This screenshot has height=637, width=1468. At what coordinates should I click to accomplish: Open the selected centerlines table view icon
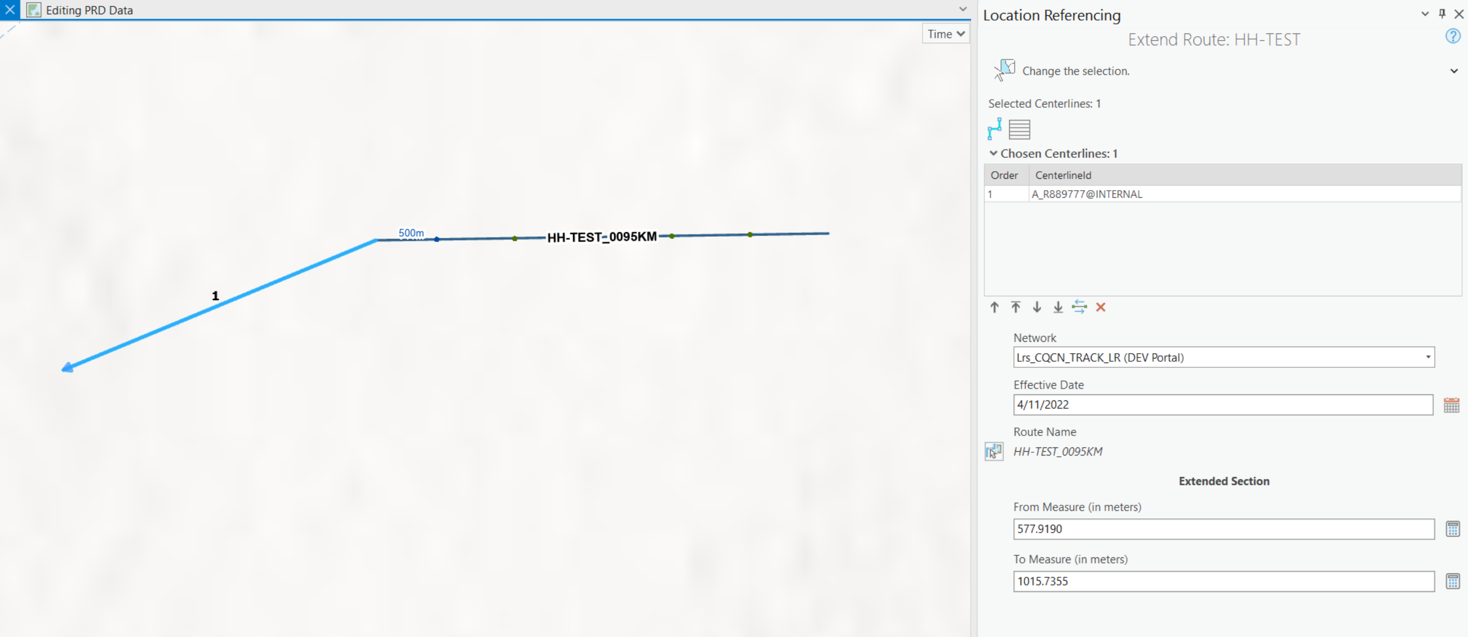pos(1019,129)
